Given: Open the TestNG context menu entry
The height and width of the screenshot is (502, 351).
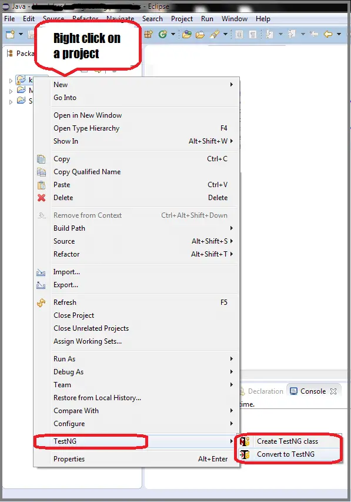Looking at the screenshot, I should [x=136, y=441].
